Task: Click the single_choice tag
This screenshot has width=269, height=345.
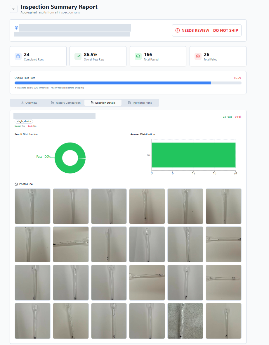Action: 24,121
